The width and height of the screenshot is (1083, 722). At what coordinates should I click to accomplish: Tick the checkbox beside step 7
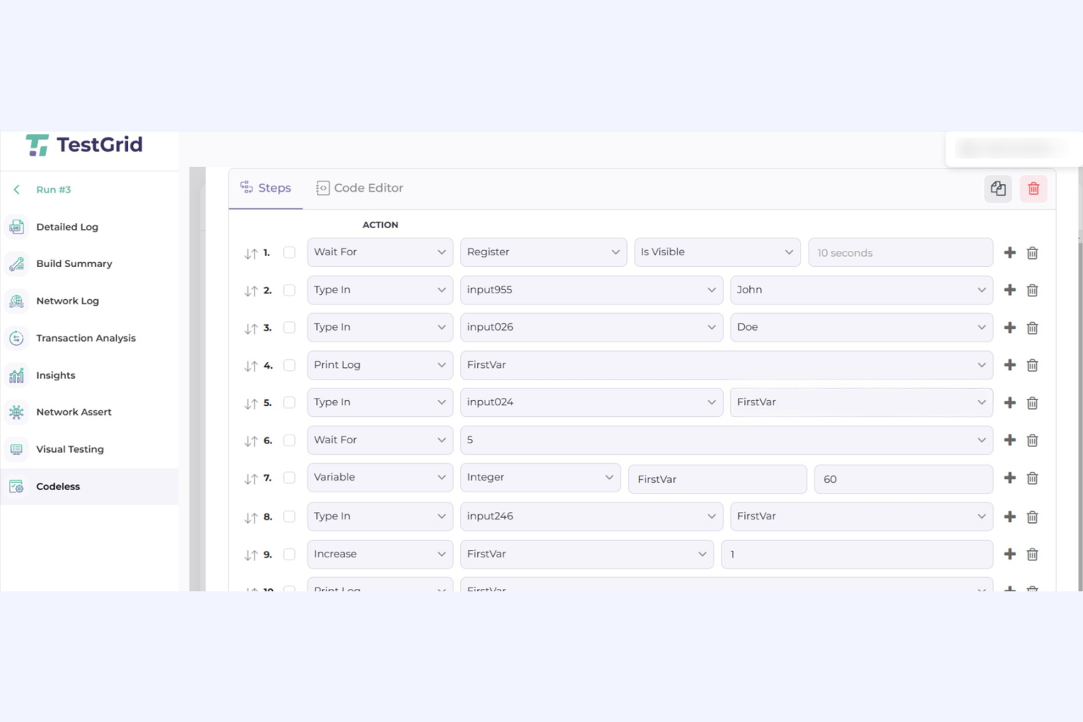pos(289,477)
